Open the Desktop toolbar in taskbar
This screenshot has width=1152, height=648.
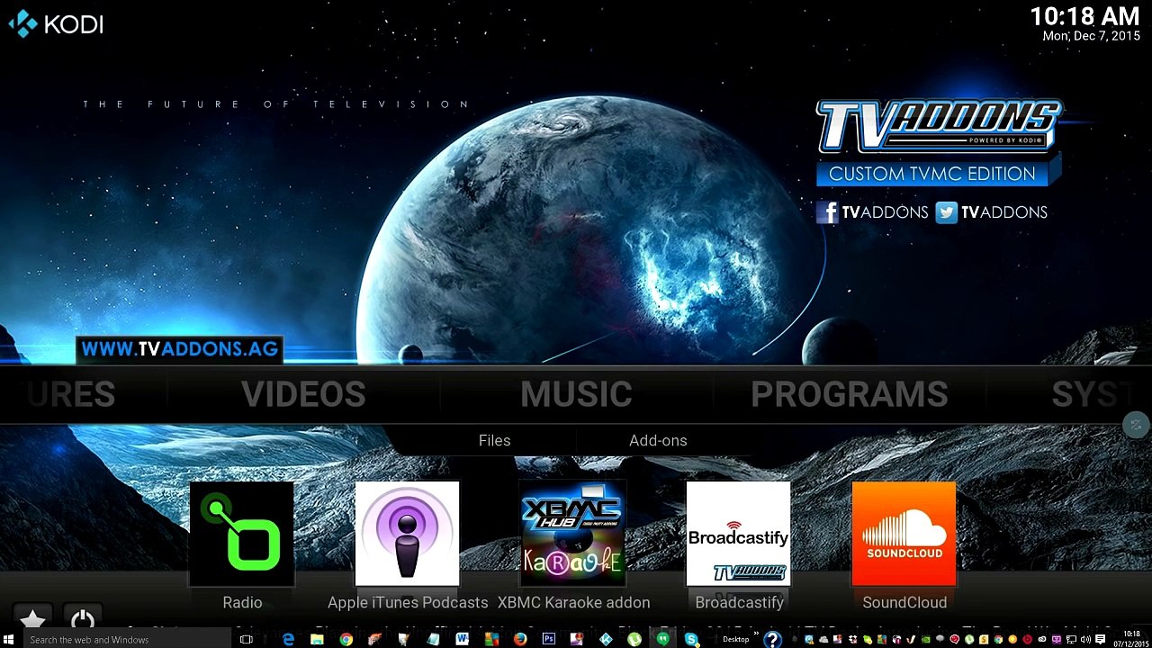click(x=735, y=639)
